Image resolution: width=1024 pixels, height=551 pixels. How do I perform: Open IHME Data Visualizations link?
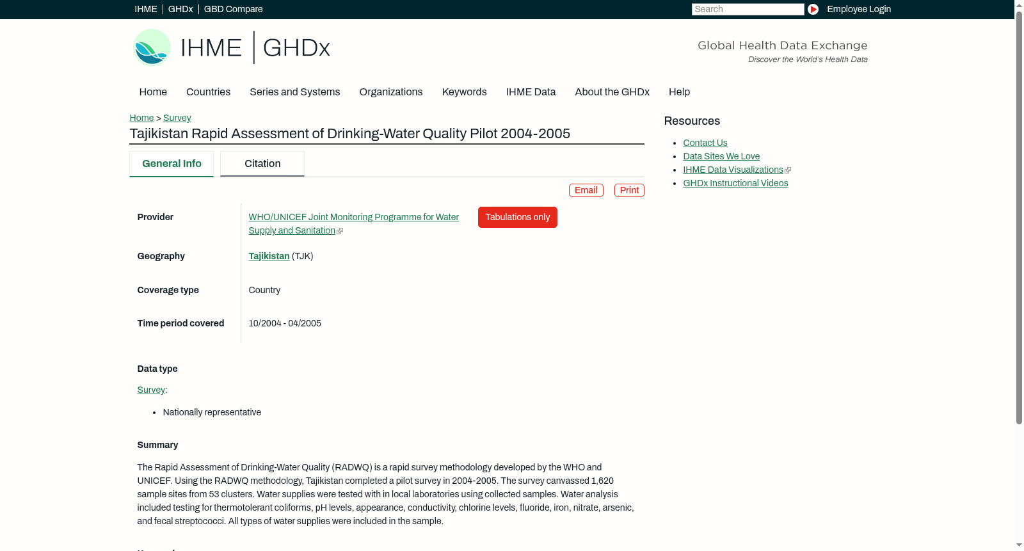point(733,170)
